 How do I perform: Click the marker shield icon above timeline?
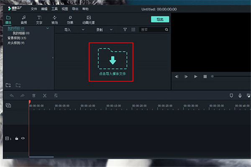click(x=231, y=96)
